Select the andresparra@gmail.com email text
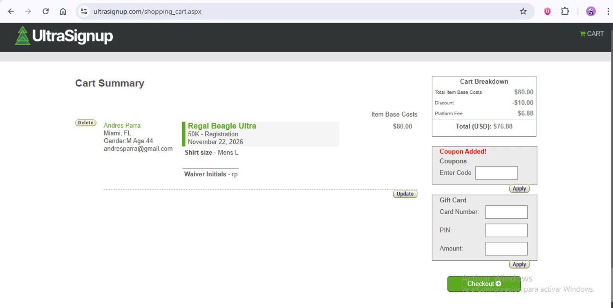The image size is (613, 308). (x=138, y=149)
